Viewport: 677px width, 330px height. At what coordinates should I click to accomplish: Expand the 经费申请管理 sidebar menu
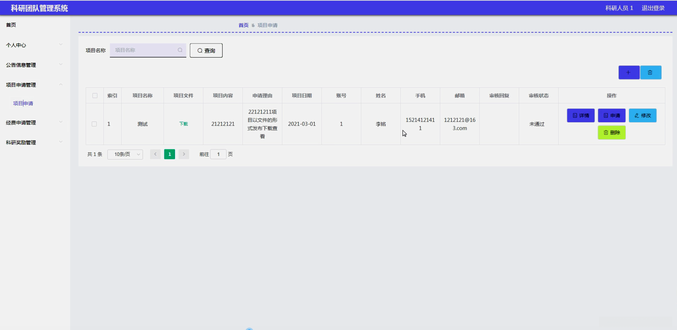[x=35, y=123]
